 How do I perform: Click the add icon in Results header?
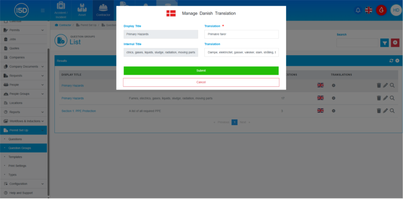[397, 61]
